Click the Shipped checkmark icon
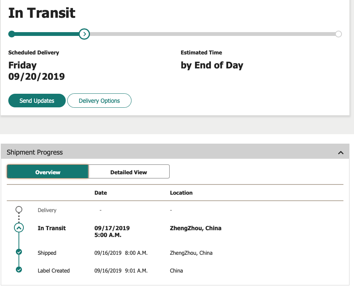Image resolution: width=354 pixels, height=299 pixels. [19, 252]
